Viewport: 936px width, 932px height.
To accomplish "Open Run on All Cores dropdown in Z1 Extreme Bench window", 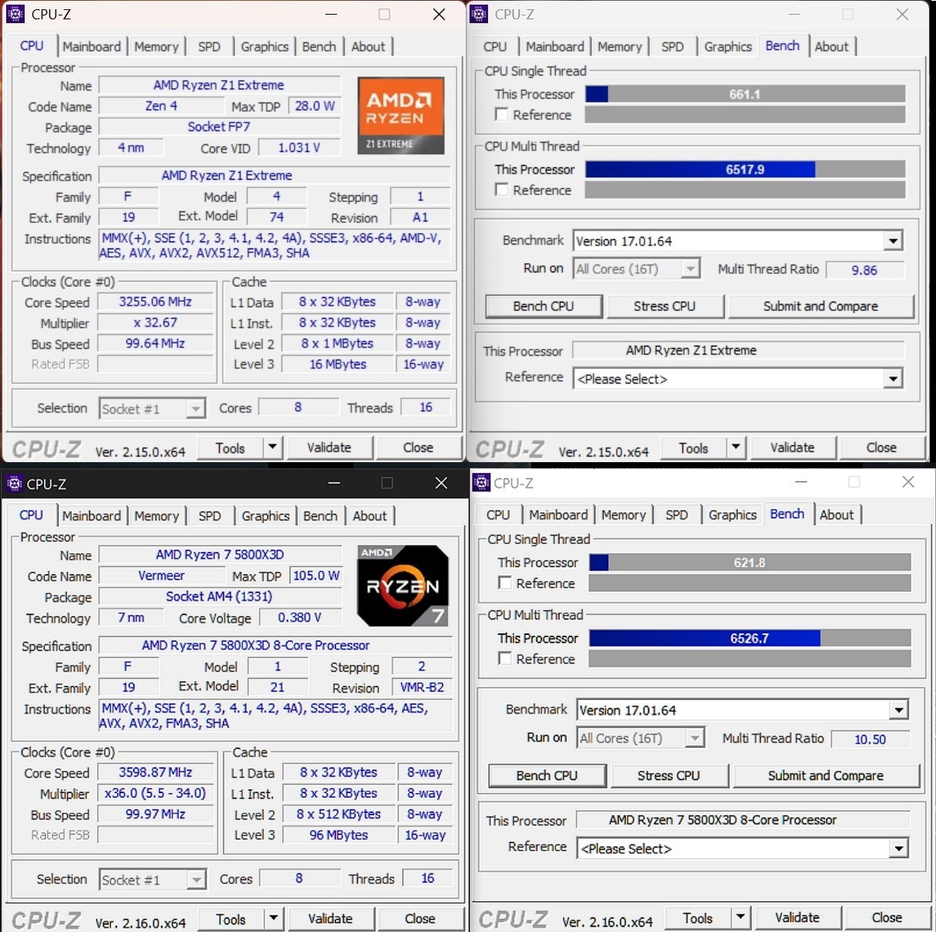I will (x=690, y=268).
